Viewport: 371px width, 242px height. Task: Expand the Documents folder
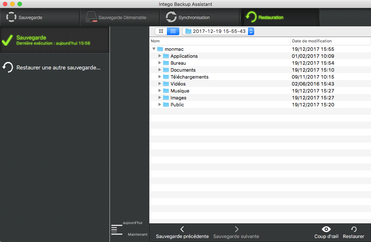pyautogui.click(x=160, y=70)
